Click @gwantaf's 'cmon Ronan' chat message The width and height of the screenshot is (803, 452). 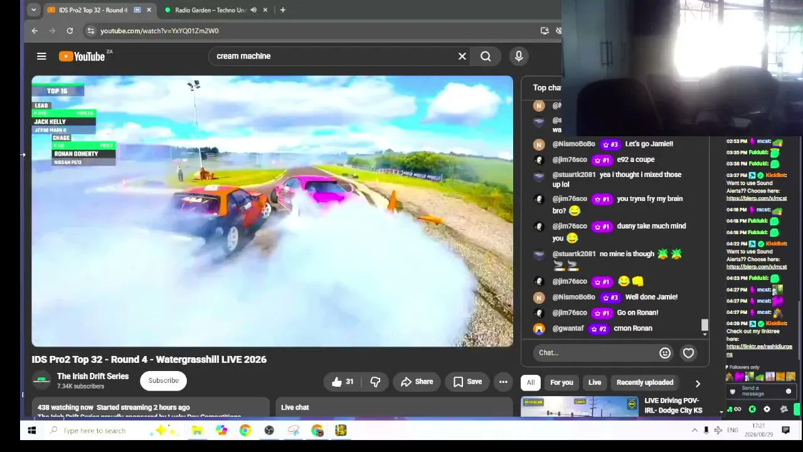coord(633,328)
